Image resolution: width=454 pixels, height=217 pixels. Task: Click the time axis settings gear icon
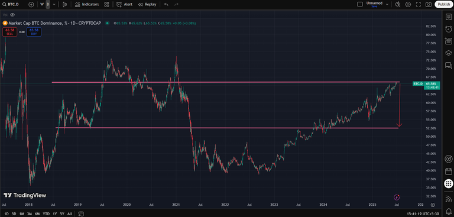click(433, 205)
